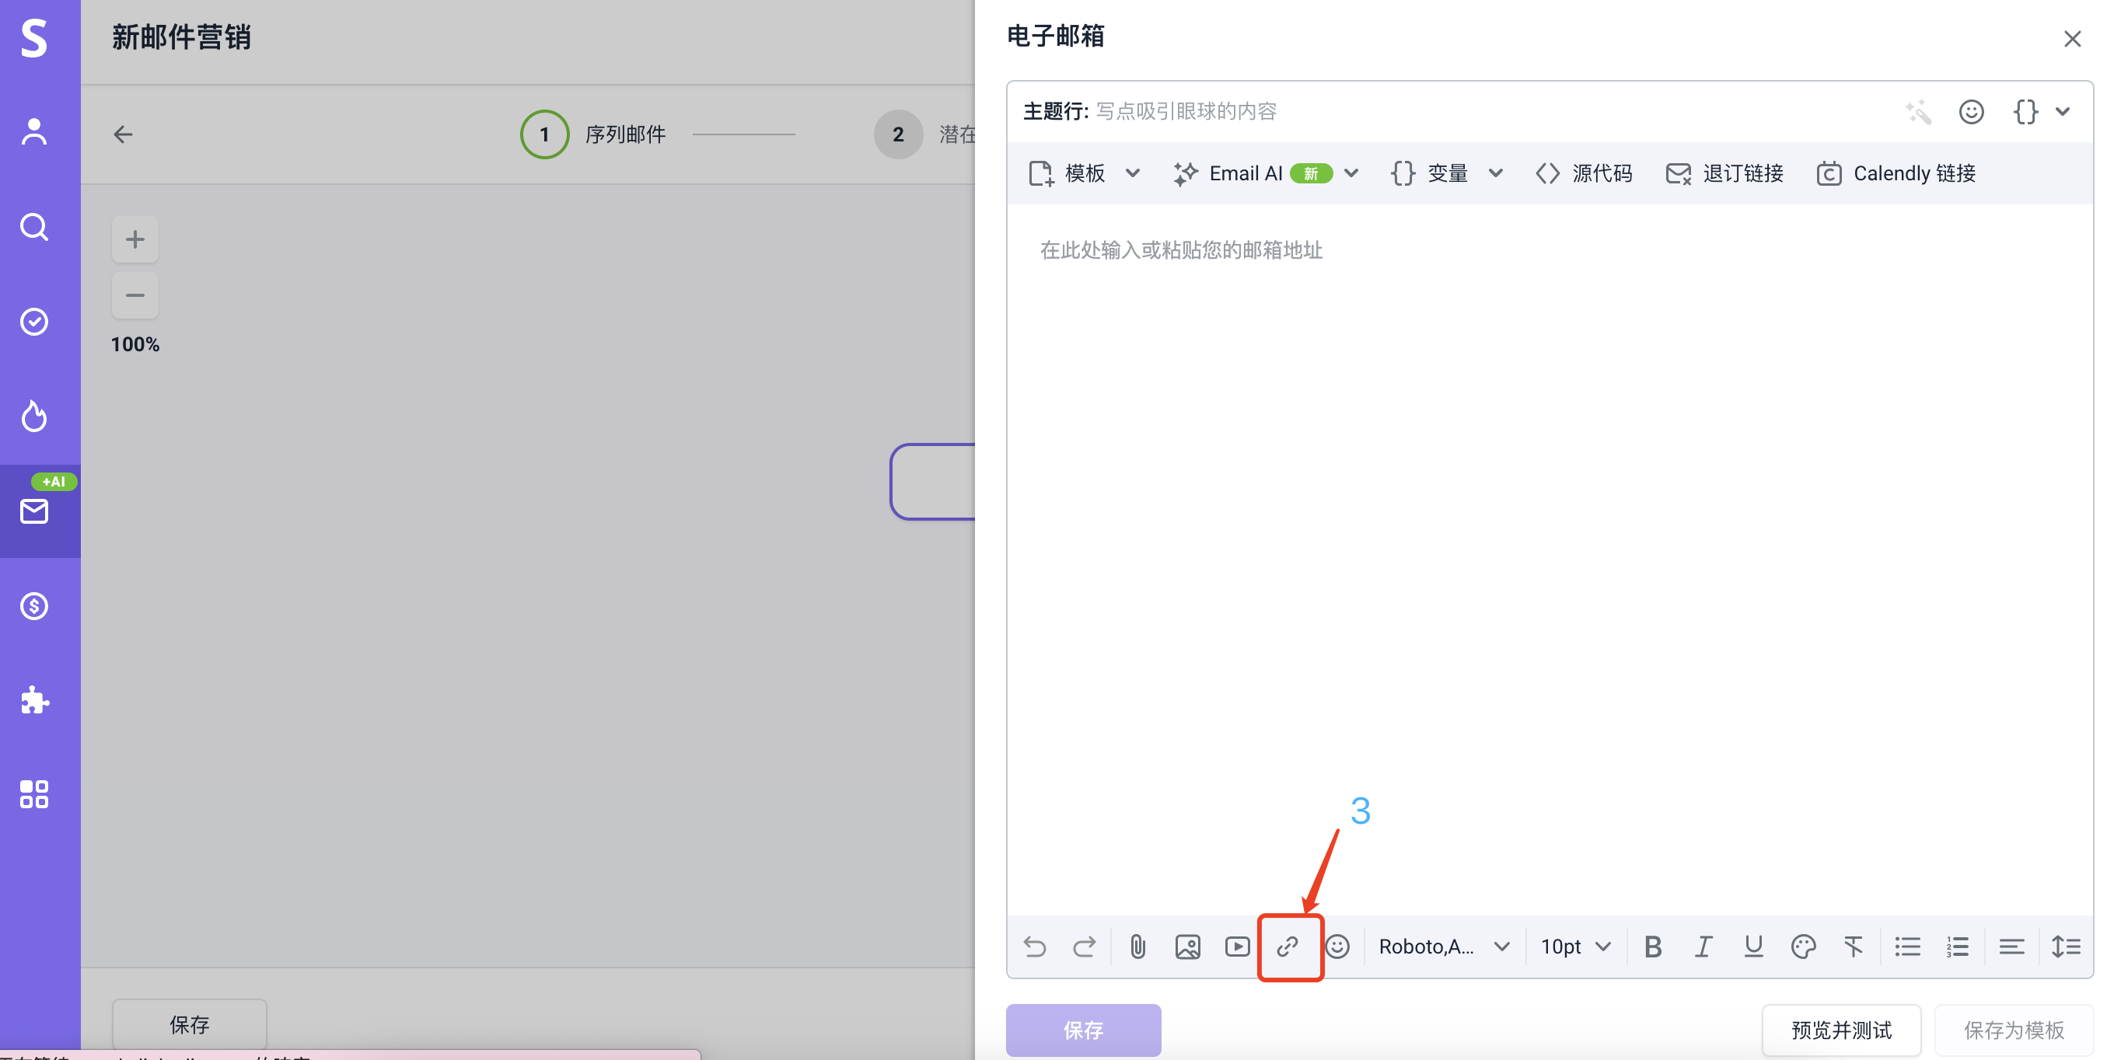Attach a file with paperclip icon

(1137, 947)
